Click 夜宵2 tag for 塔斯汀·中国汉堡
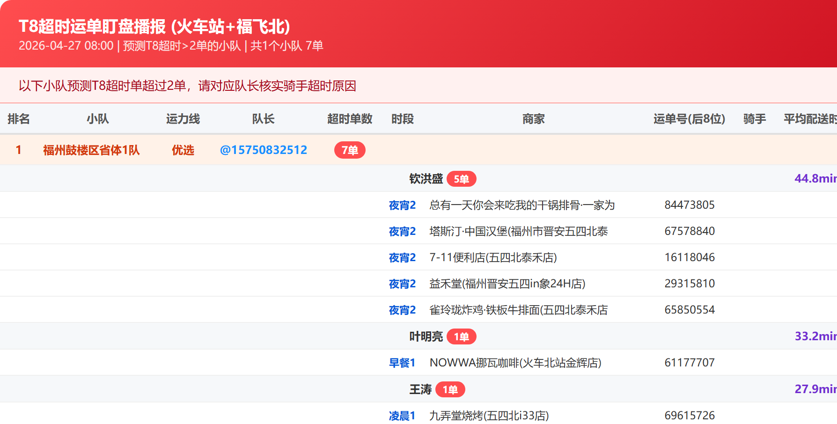Screen dimensions: 837x424 point(402,231)
